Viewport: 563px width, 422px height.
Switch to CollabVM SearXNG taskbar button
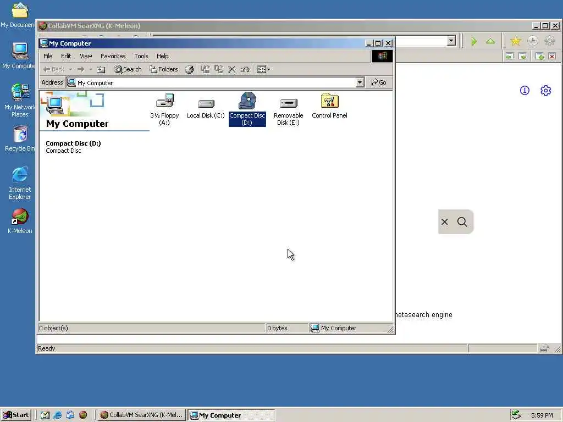(141, 415)
